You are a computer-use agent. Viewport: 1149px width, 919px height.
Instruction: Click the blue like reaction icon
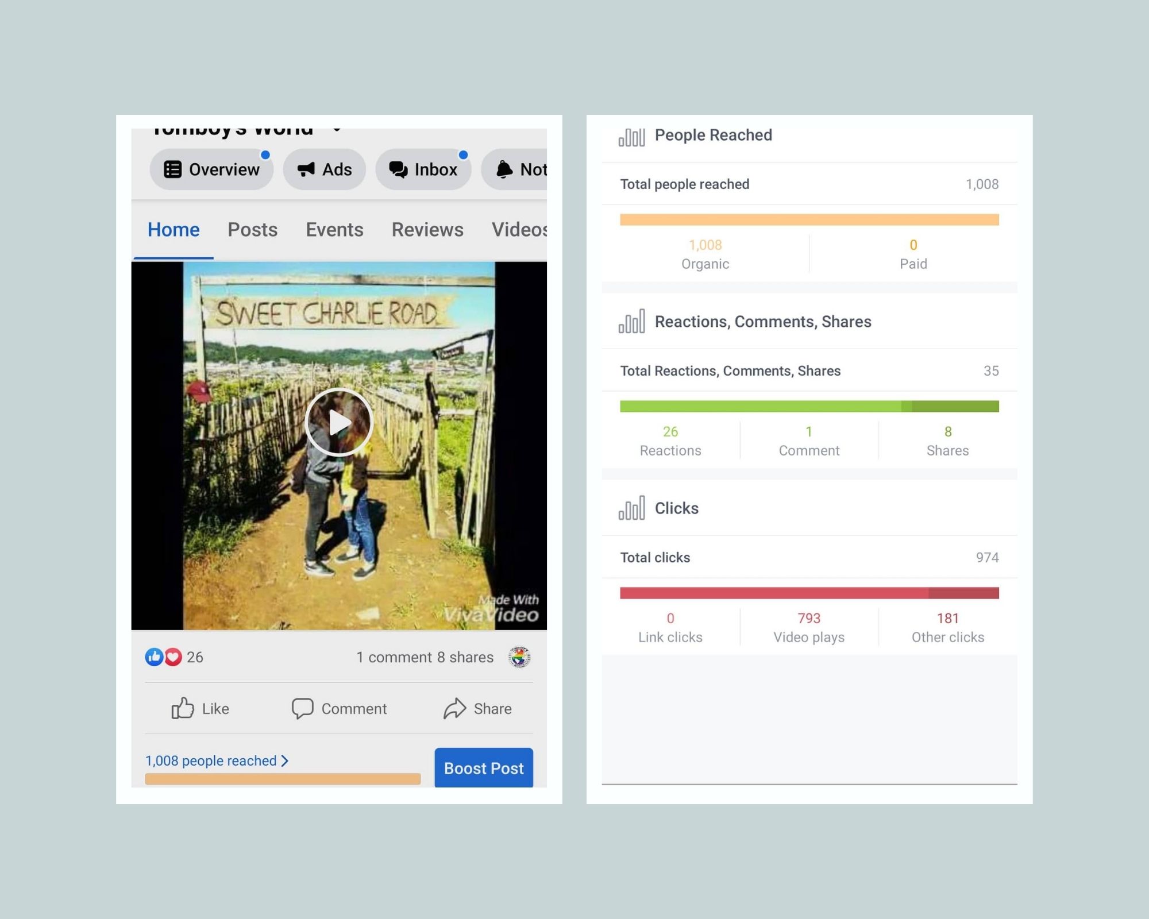click(x=154, y=657)
